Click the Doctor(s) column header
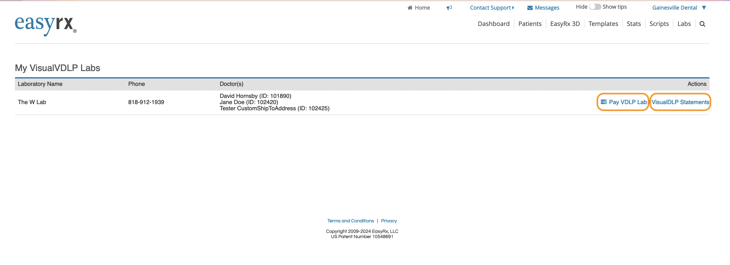The image size is (730, 265). pos(231,84)
